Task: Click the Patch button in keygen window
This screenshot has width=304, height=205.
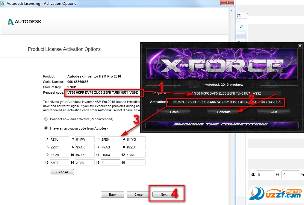Action: [174, 112]
